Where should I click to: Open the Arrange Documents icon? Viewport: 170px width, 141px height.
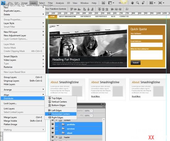(152, 3)
